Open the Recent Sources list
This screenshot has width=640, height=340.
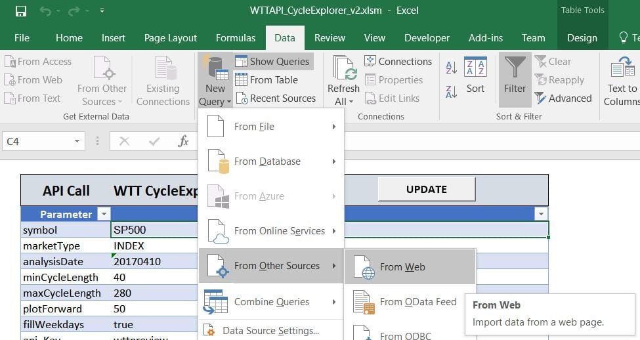pos(275,98)
